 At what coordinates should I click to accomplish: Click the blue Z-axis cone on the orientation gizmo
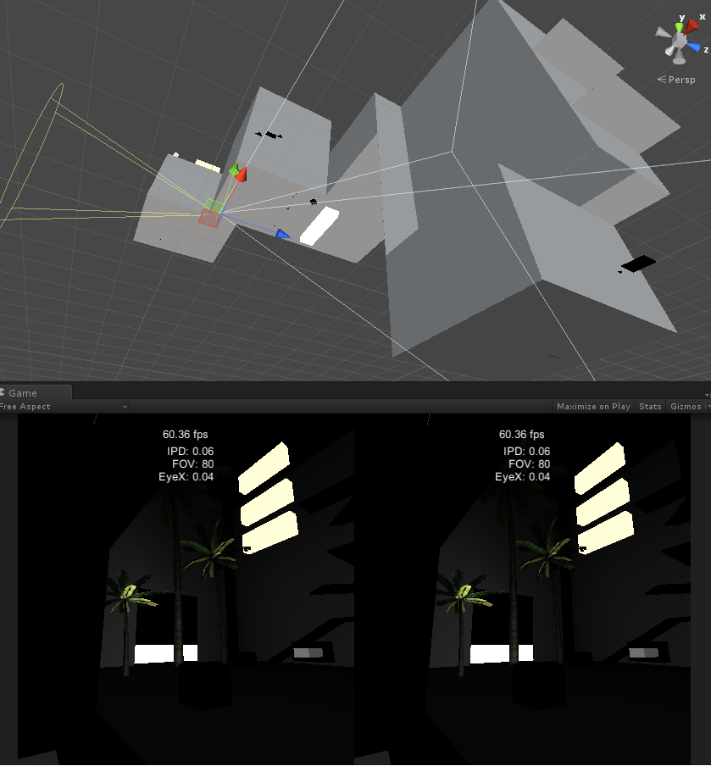pos(693,47)
